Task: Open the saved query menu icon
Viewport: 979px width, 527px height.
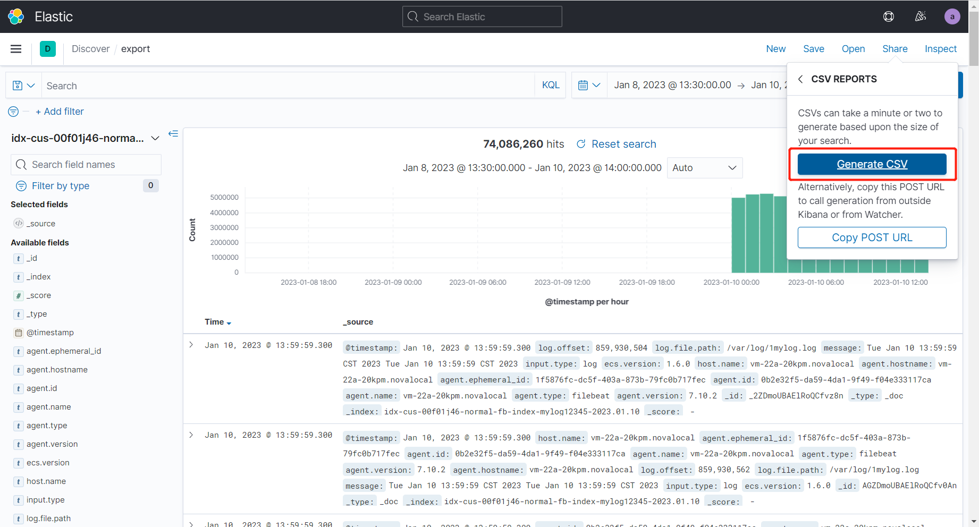Action: coord(23,86)
